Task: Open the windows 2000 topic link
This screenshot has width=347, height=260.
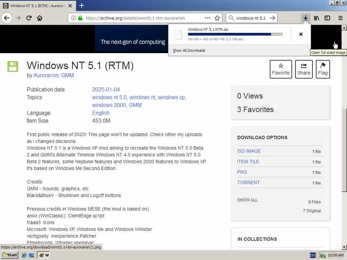Action: pyautogui.click(x=109, y=105)
